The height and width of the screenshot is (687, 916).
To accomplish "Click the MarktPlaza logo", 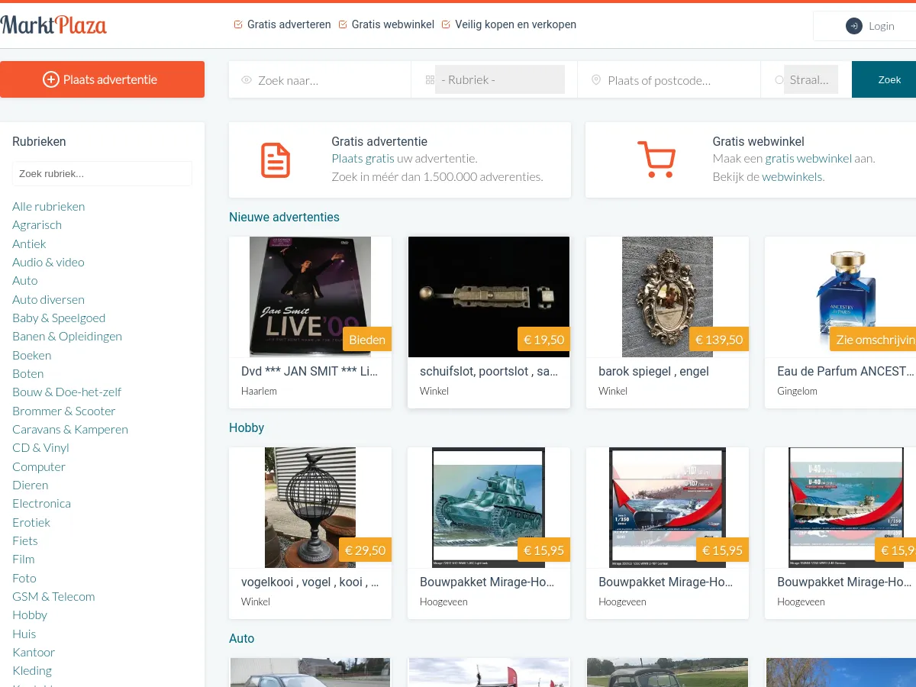I will 53,25.
